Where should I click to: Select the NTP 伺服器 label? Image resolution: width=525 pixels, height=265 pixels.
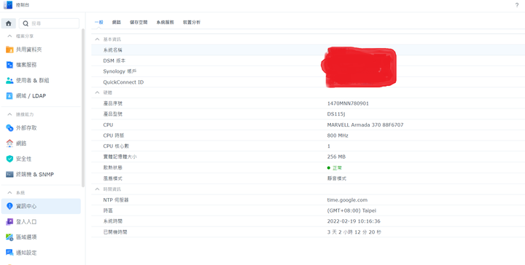coord(116,199)
